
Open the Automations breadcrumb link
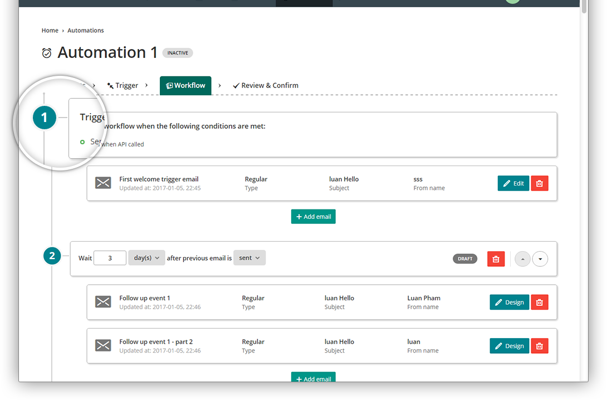(x=86, y=30)
